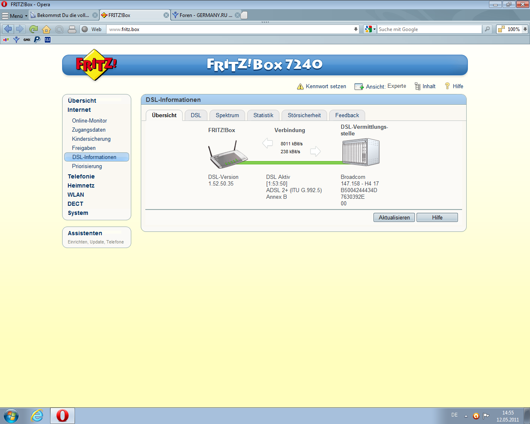Open the 100% zoom level dropdown arrow

(525, 29)
